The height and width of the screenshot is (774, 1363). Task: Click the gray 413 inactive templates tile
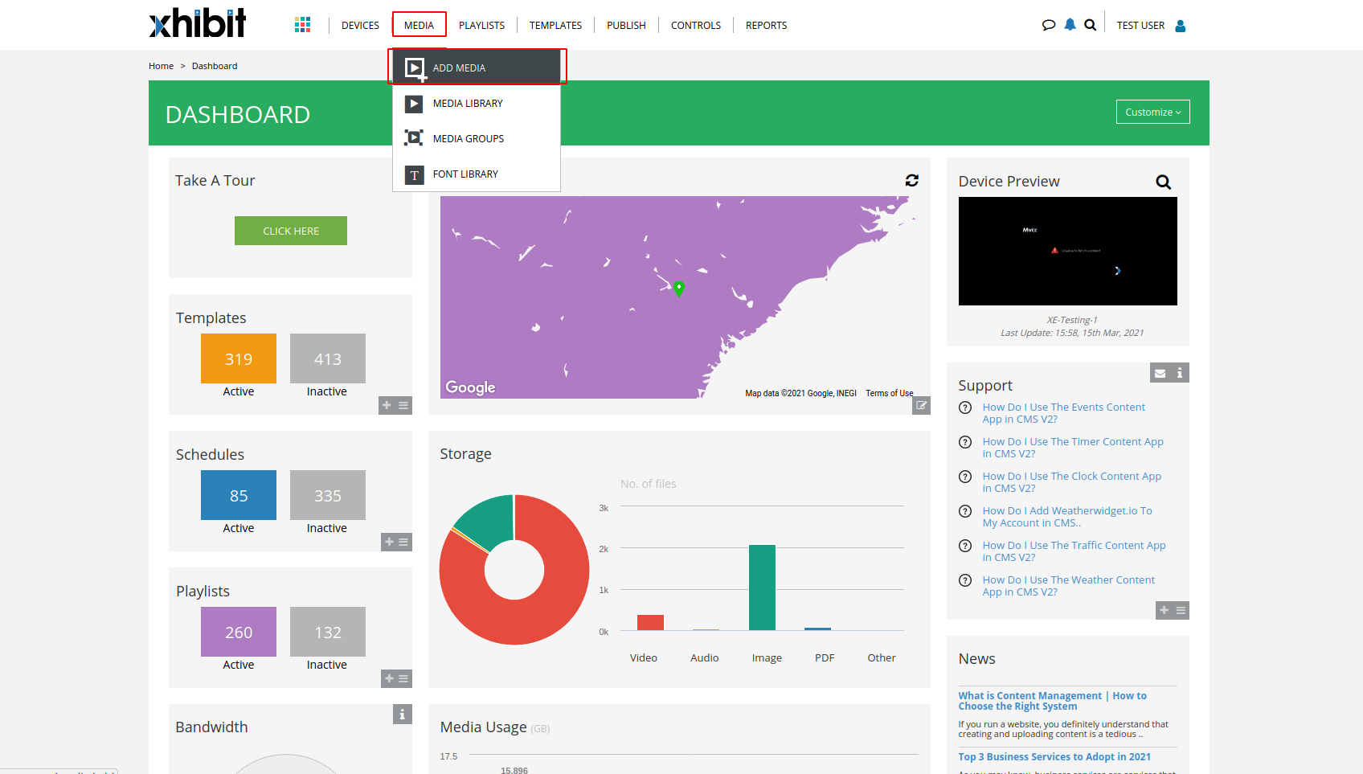(328, 358)
